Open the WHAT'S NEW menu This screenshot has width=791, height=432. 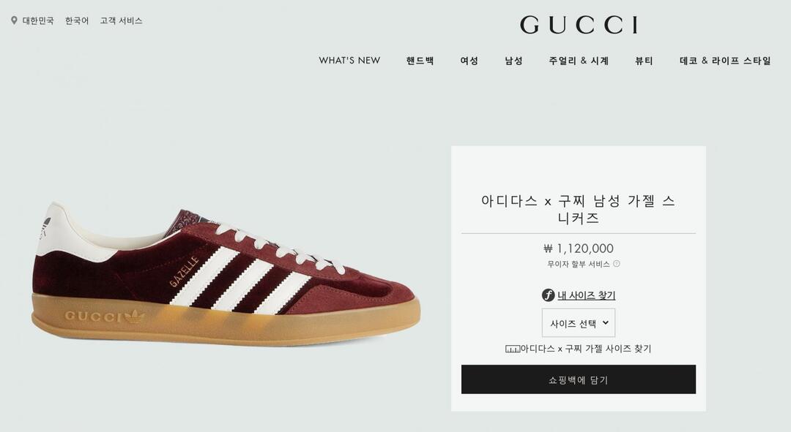click(349, 61)
